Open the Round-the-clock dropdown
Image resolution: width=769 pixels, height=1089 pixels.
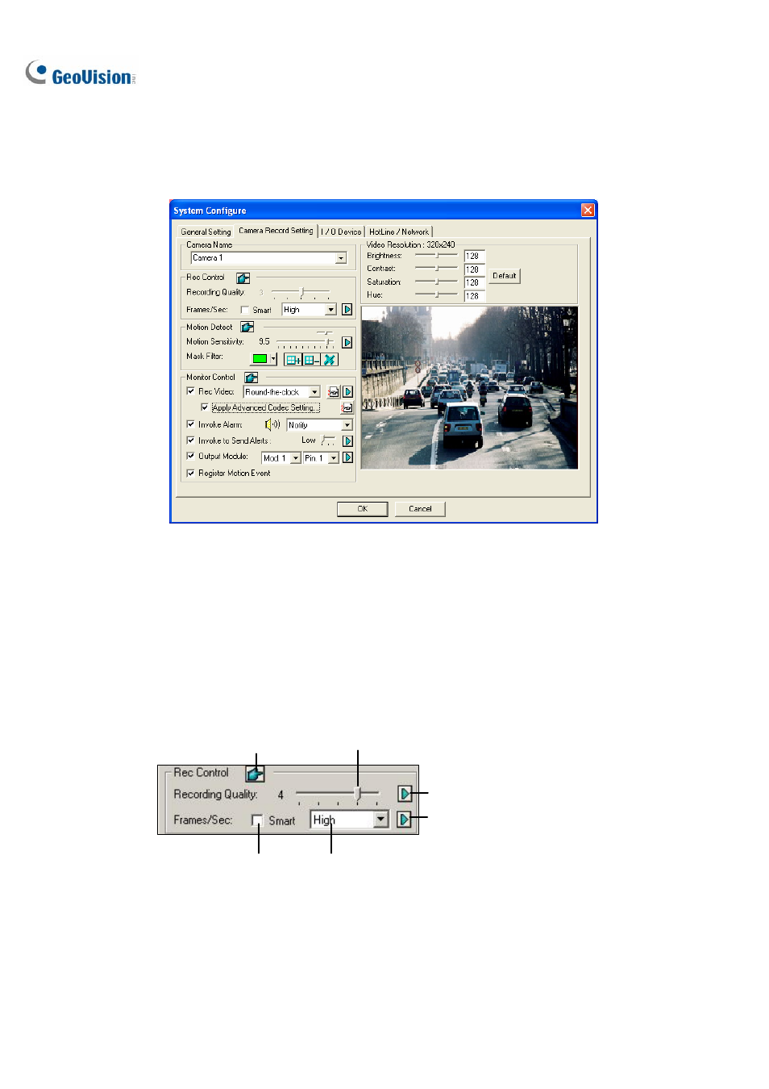click(x=314, y=392)
